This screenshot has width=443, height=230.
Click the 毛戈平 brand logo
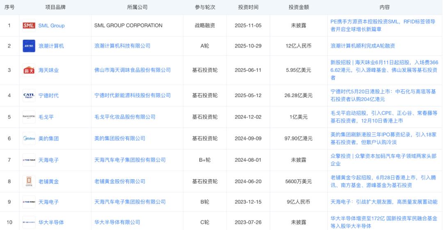pos(29,117)
